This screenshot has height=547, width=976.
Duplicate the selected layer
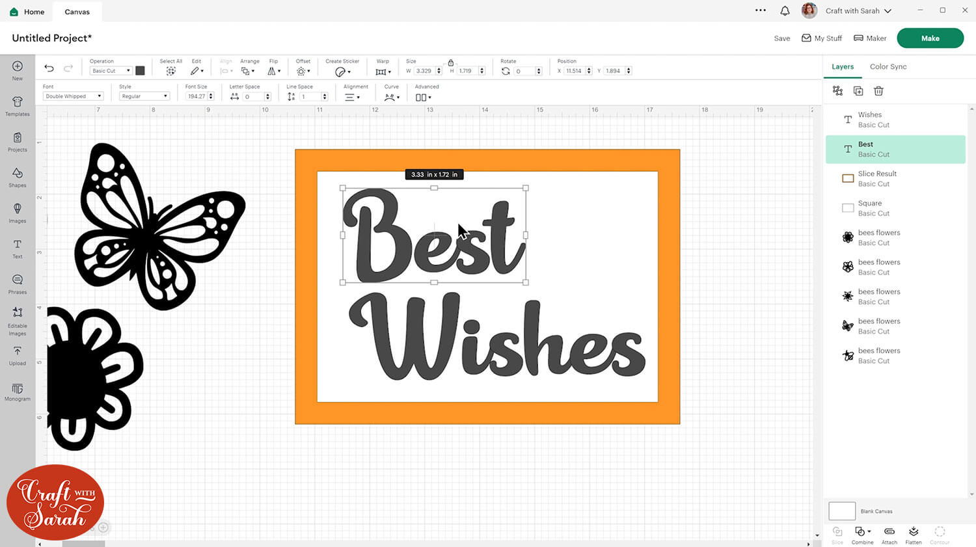(858, 91)
